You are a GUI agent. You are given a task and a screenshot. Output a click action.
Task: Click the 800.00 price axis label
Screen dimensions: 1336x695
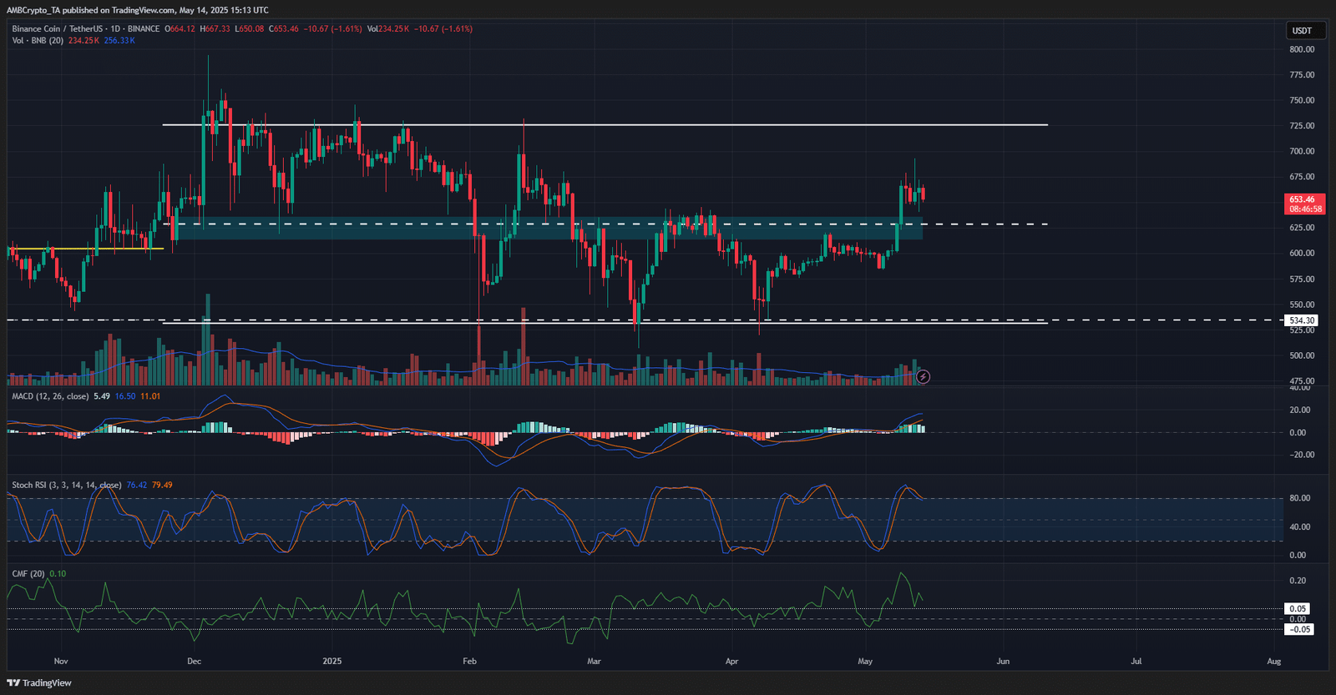point(1302,49)
